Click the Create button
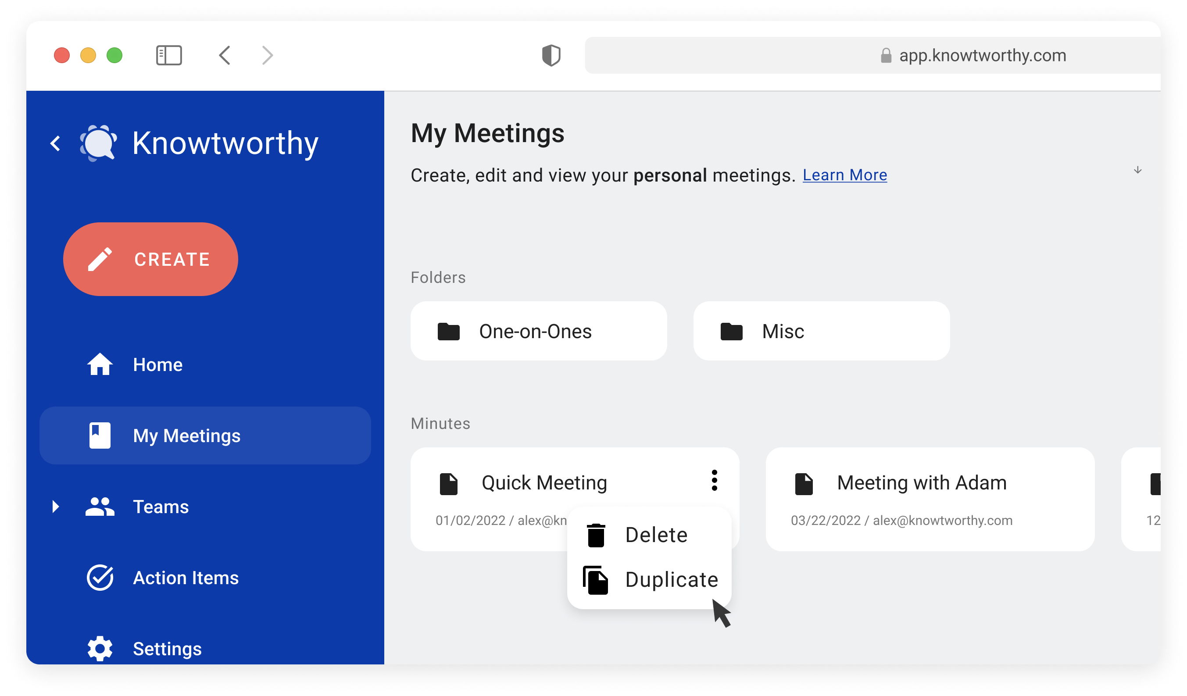 click(150, 259)
